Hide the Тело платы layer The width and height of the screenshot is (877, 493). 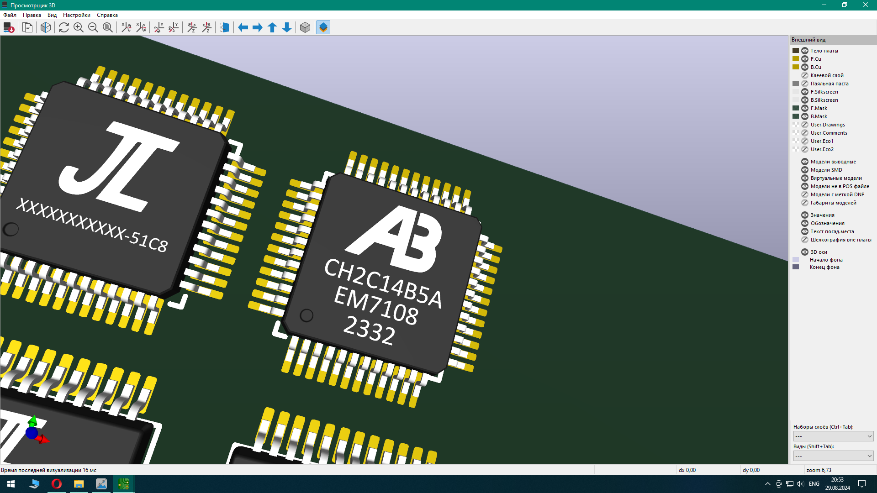805,51
